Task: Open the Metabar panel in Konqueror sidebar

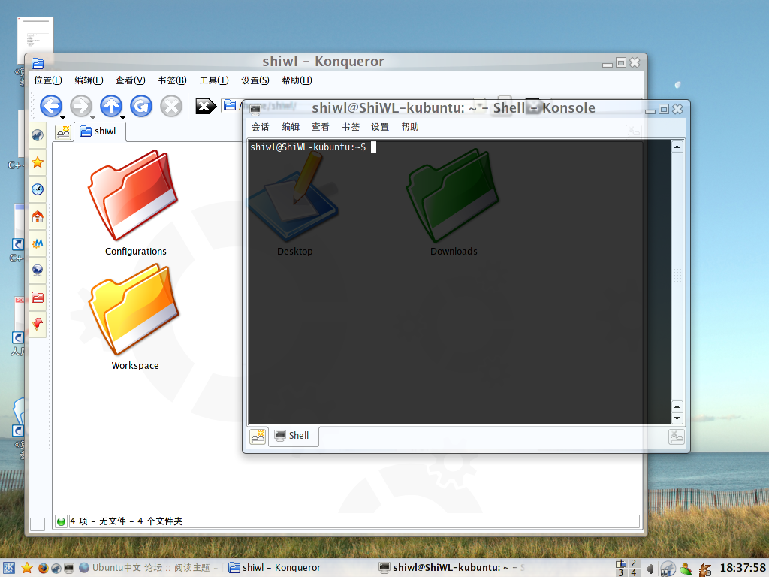Action: [x=38, y=243]
